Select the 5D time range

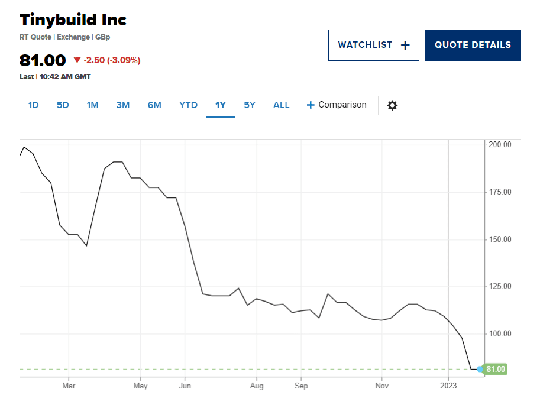pos(63,105)
